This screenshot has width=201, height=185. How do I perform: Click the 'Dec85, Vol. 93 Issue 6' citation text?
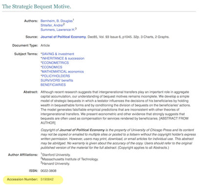104,37
